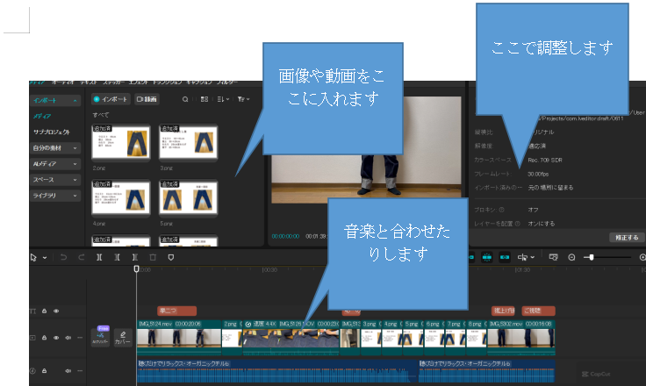The height and width of the screenshot is (386, 646).
Task: Lock the audio track with its lock icon
Action: tap(44, 371)
